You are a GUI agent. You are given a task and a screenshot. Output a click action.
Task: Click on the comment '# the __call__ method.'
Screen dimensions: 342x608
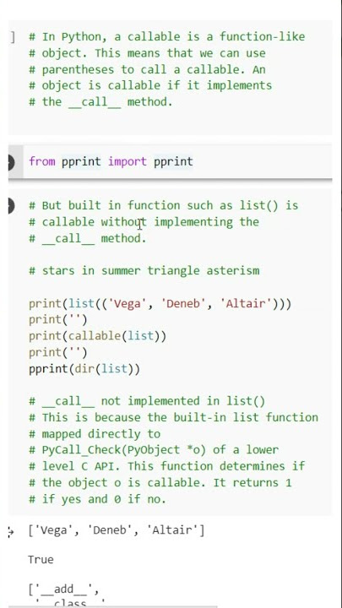click(x=100, y=102)
